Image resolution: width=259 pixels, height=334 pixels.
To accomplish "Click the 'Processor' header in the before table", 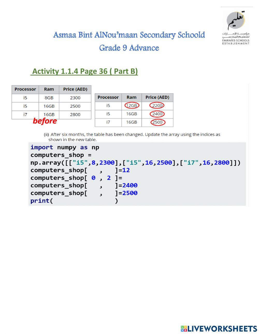I will pyautogui.click(x=25, y=89).
